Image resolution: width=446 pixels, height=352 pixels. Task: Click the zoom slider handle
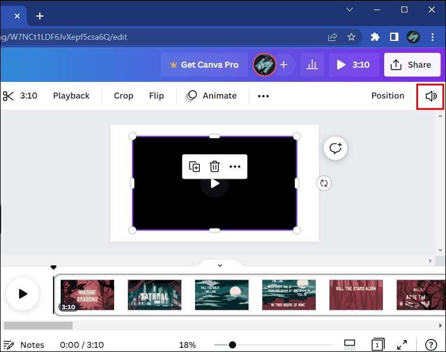[232, 345]
